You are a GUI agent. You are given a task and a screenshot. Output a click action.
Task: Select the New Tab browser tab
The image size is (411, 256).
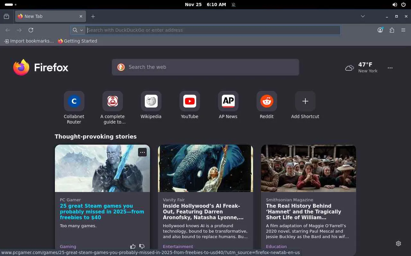click(x=50, y=16)
